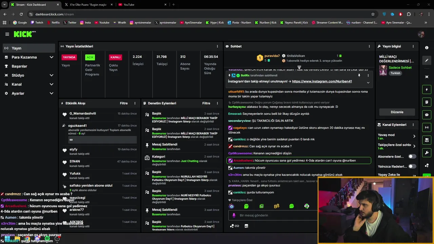Screen dimensions: 434x244
Task: Click the document icon in right sidebar
Action: click(427, 102)
